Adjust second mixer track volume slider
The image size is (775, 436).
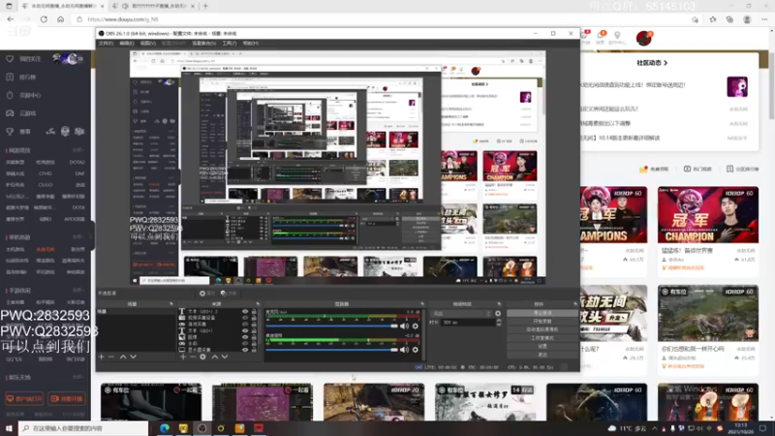[x=331, y=350]
